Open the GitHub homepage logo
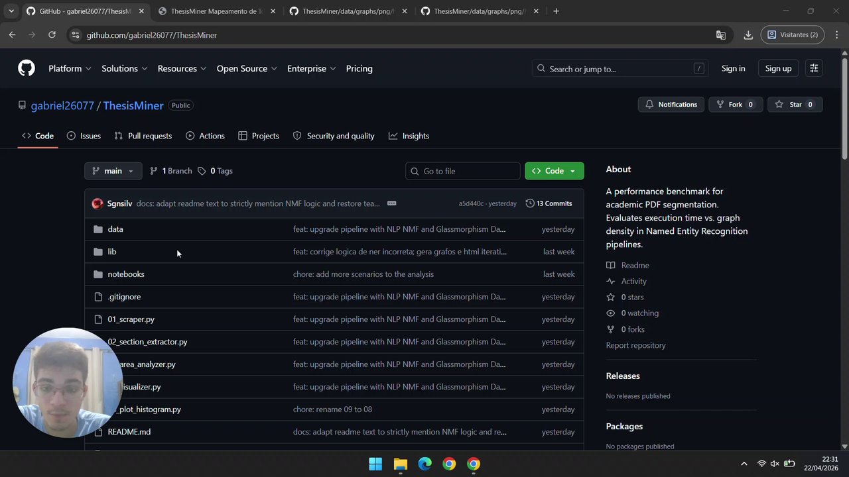Viewport: 849px width, 477px height. click(27, 68)
